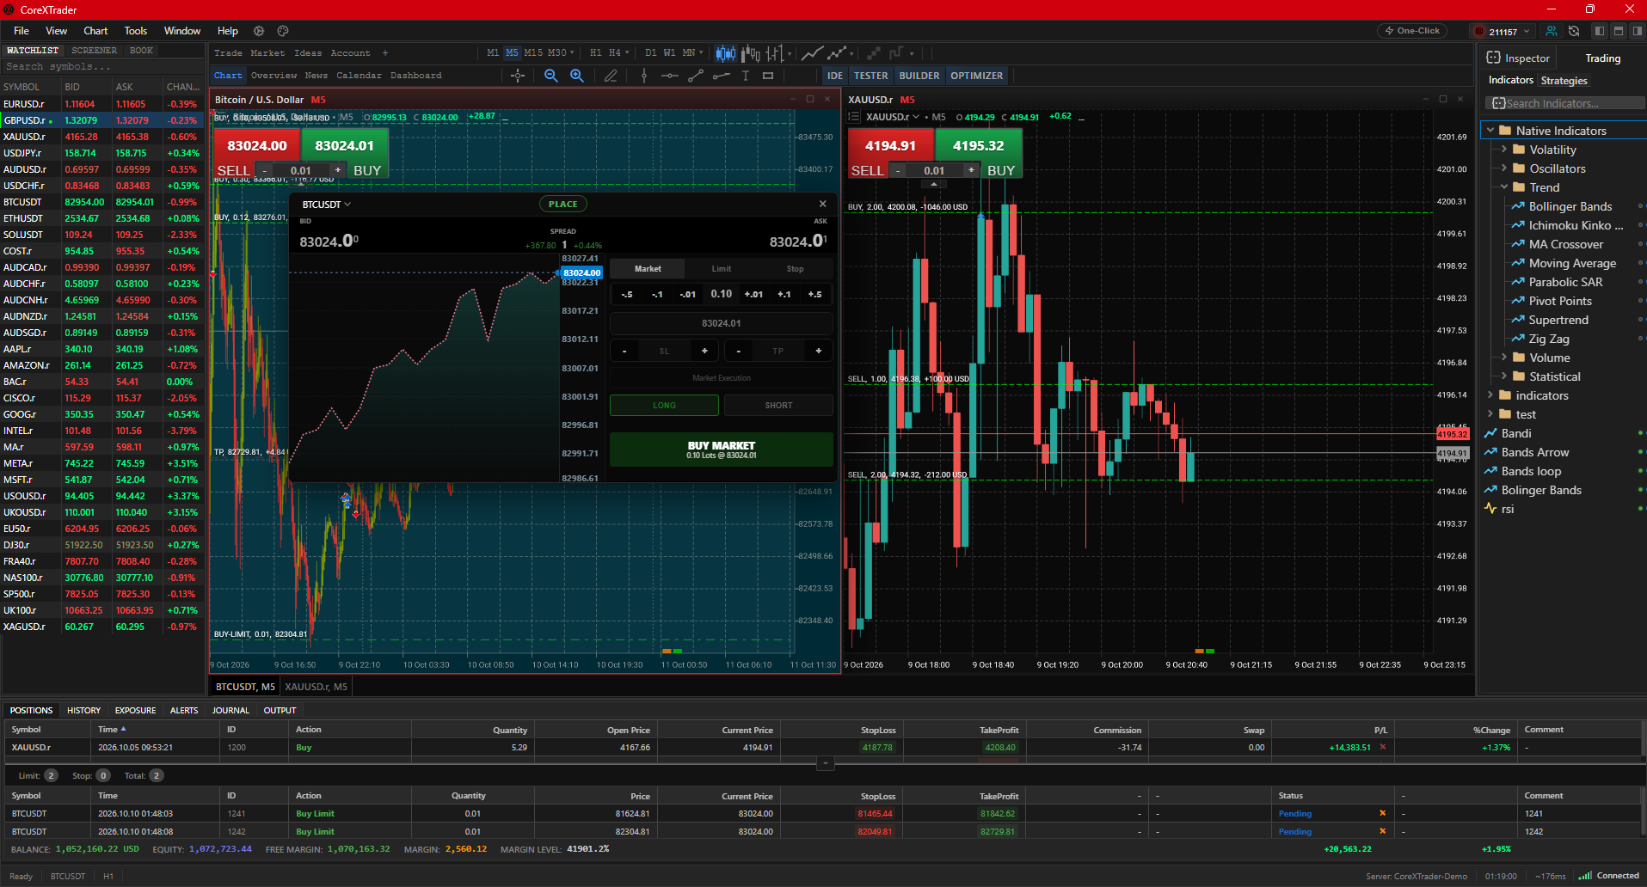Switch to hollow candles chart type

tap(751, 53)
